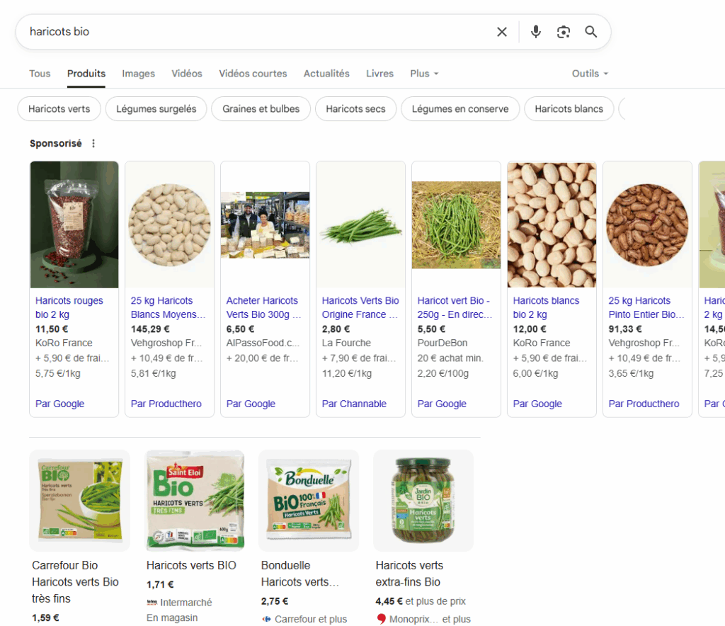The image size is (725, 626).
Task: Click the Par Channable link
Action: click(354, 404)
